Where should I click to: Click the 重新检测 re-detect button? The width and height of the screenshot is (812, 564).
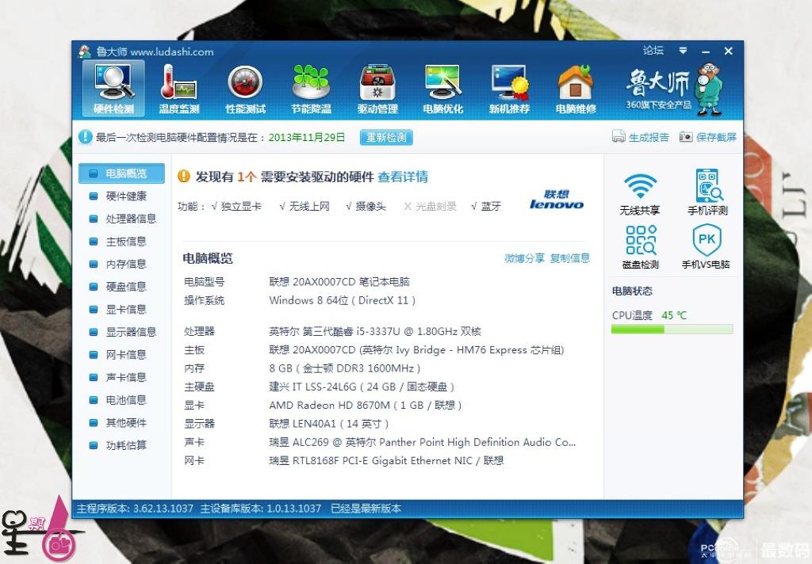pos(386,137)
